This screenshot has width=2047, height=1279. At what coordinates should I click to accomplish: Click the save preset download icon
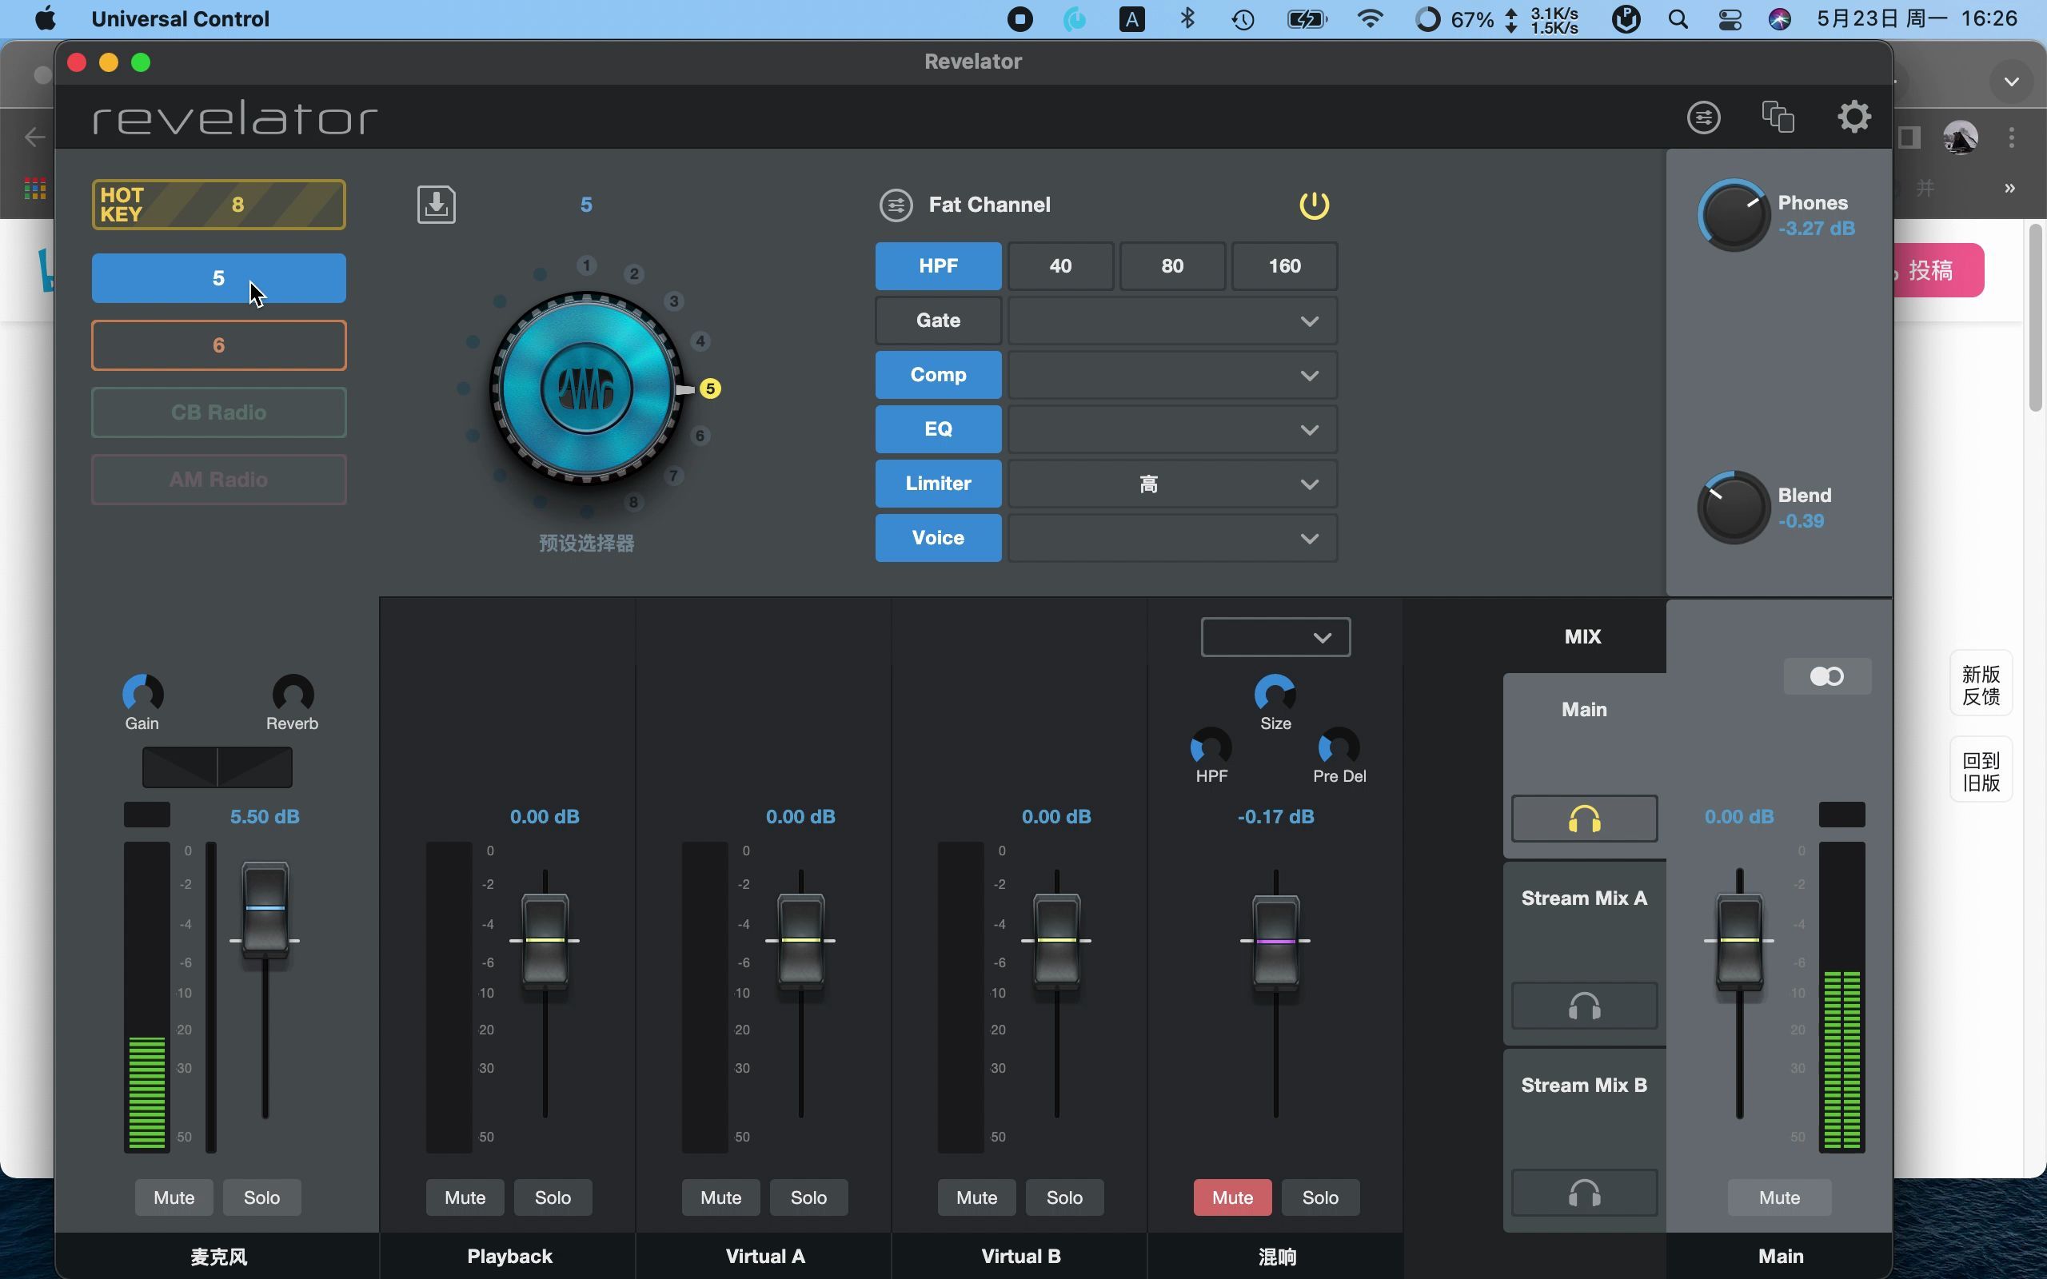(x=437, y=205)
